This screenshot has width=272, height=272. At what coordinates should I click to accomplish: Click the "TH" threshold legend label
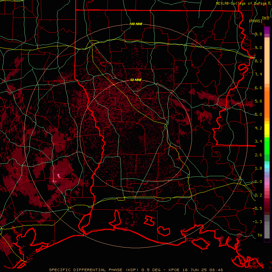click(260, 235)
